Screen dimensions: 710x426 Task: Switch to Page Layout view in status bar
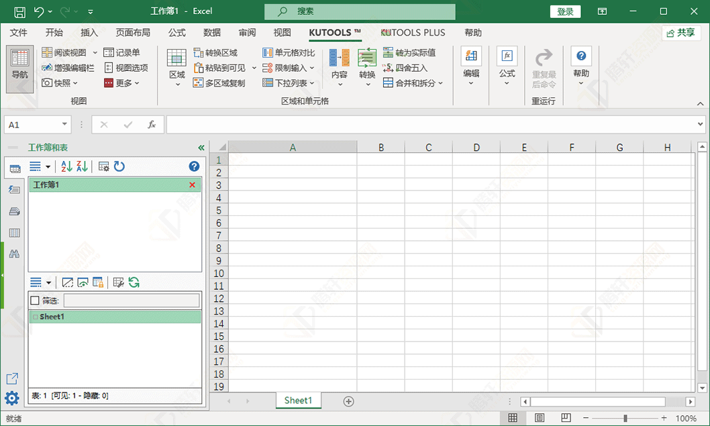[540, 418]
